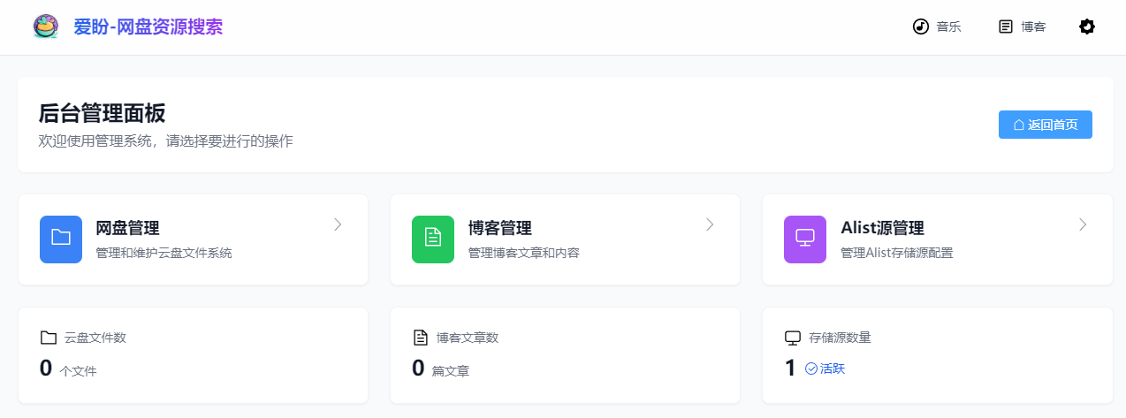1126x418 pixels.
Task: Click the purple monitor icon for Alist源管理
Action: (805, 239)
